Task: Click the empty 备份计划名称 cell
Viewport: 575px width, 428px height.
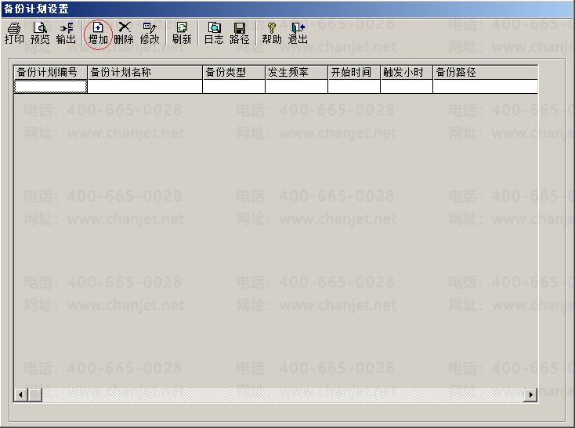Action: 145,86
